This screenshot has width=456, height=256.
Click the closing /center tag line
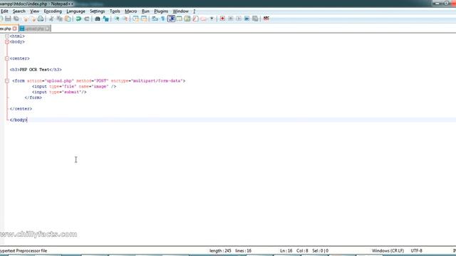pyautogui.click(x=21, y=109)
